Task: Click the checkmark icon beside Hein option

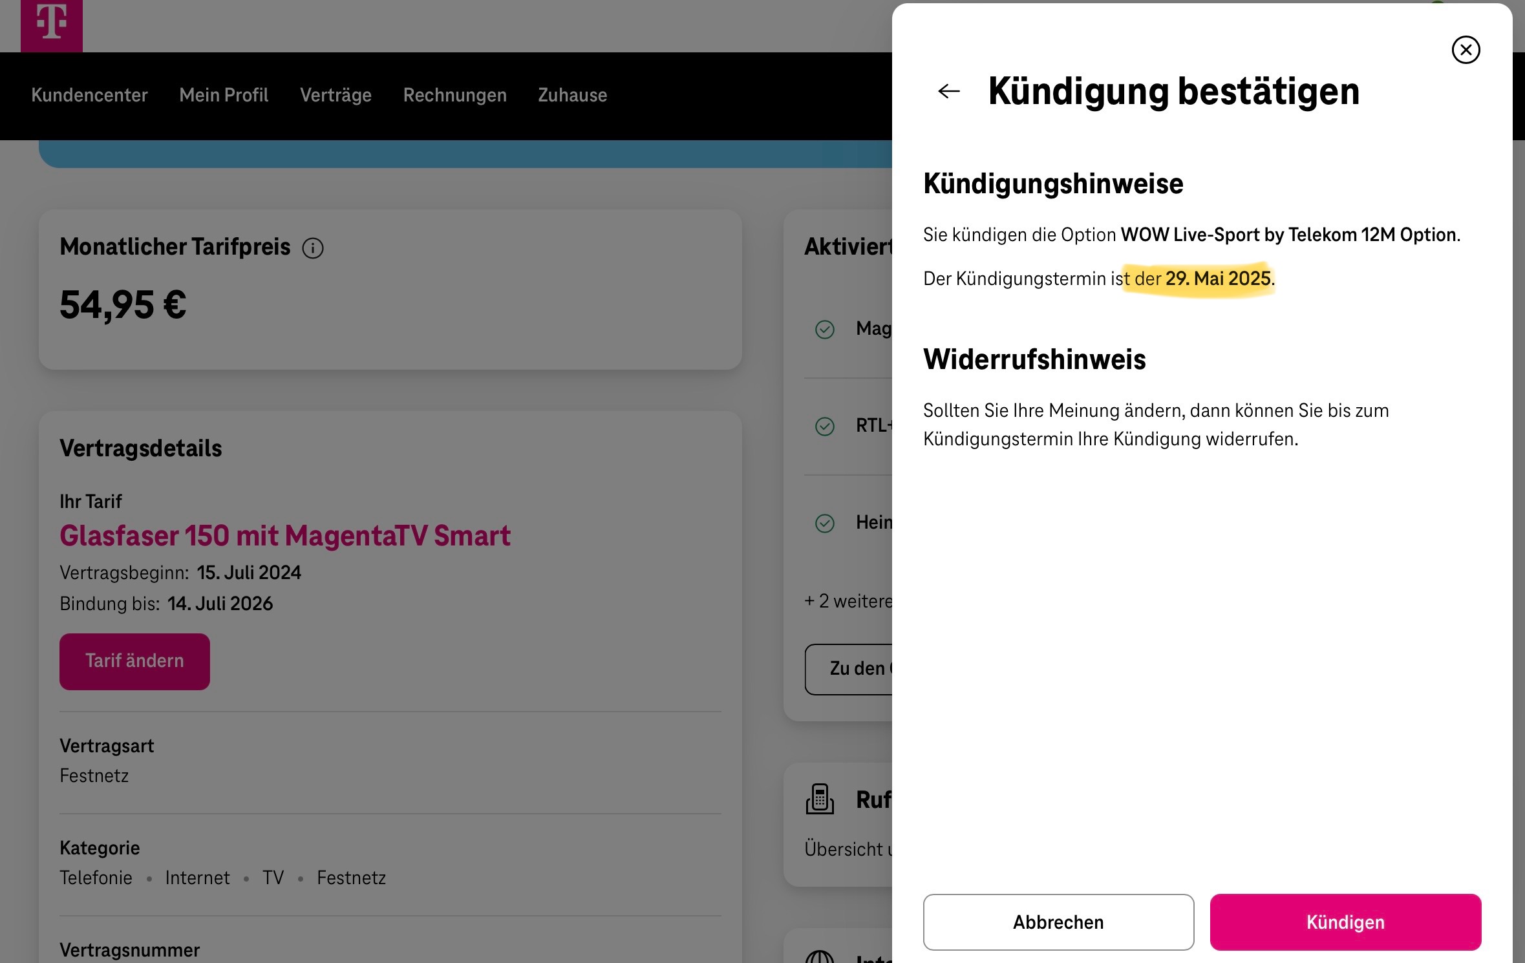Action: [x=824, y=523]
